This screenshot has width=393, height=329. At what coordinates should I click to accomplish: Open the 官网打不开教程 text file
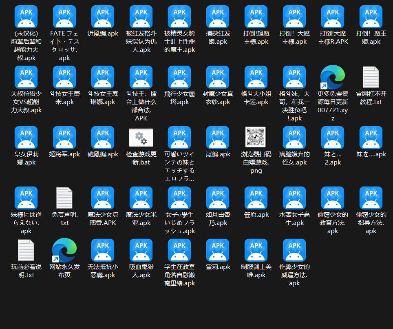click(371, 77)
